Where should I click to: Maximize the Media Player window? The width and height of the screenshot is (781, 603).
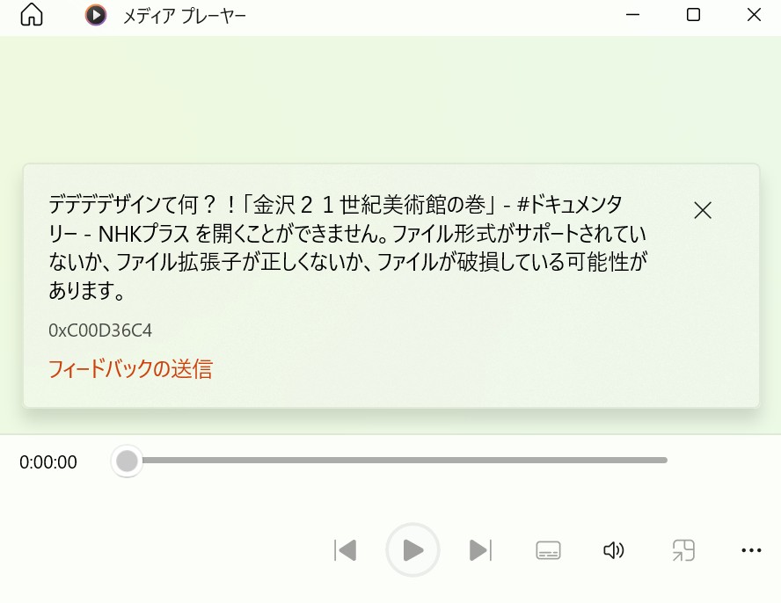pos(693,15)
